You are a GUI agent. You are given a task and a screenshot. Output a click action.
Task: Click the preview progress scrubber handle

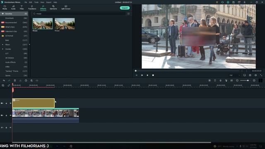(x=135, y=71)
